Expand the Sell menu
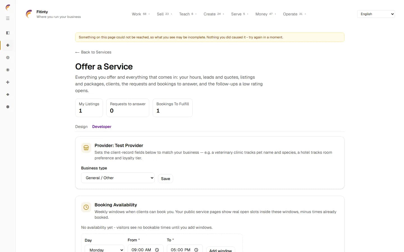Screen dimensions: 404x252 [164, 14]
